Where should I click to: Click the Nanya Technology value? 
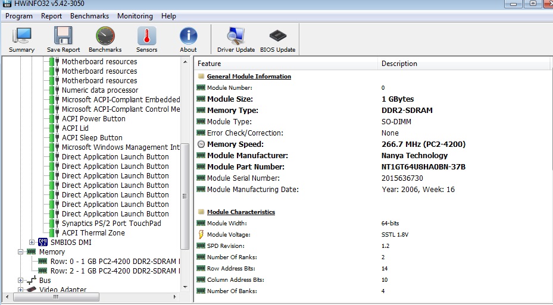(414, 155)
